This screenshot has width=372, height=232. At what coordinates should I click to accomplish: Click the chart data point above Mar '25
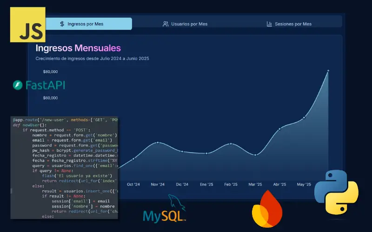click(x=255, y=155)
